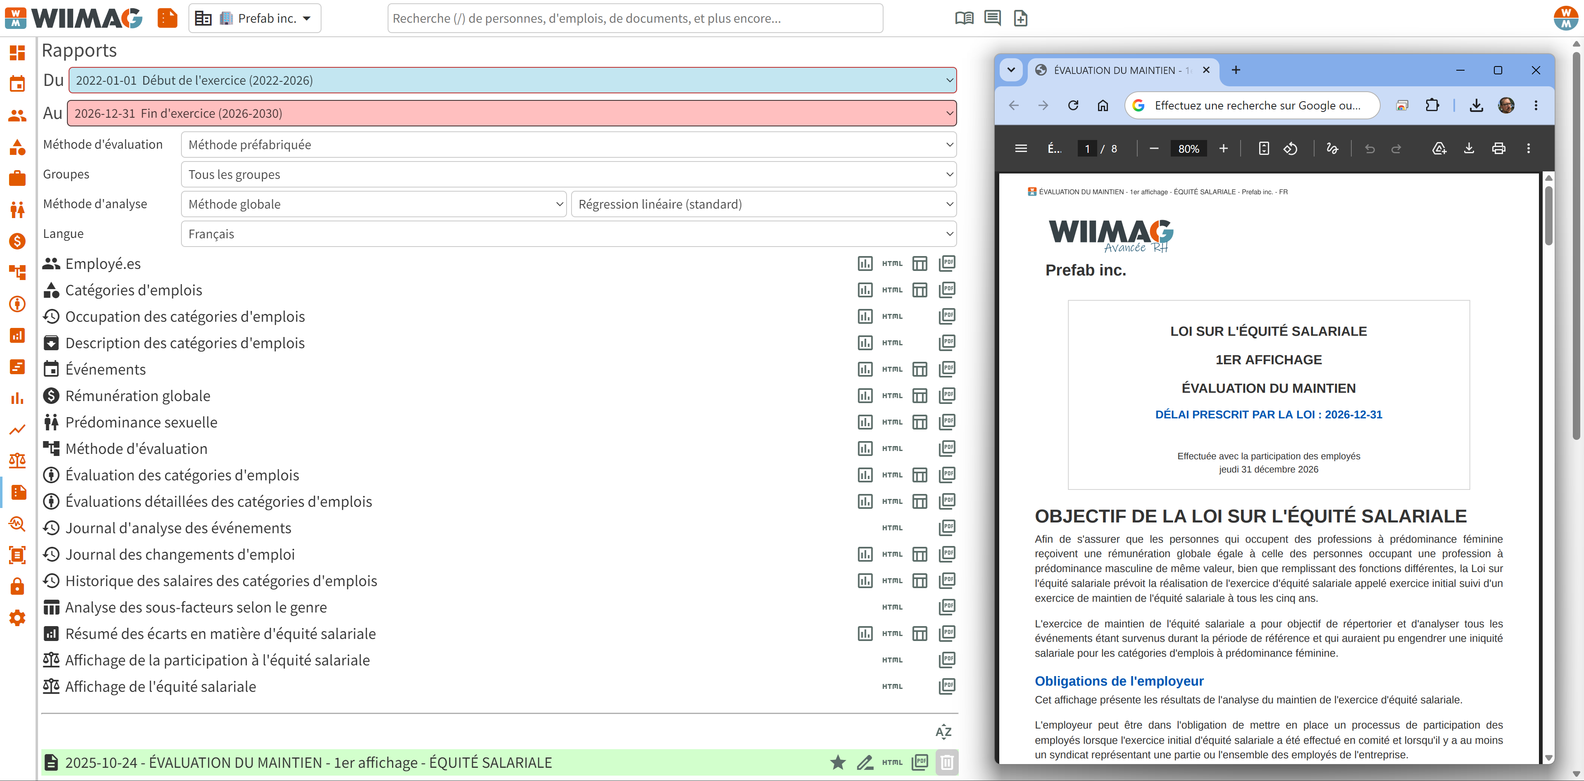Toggle PDF sidebar hamburger menu
The width and height of the screenshot is (1584, 781).
(x=1022, y=148)
